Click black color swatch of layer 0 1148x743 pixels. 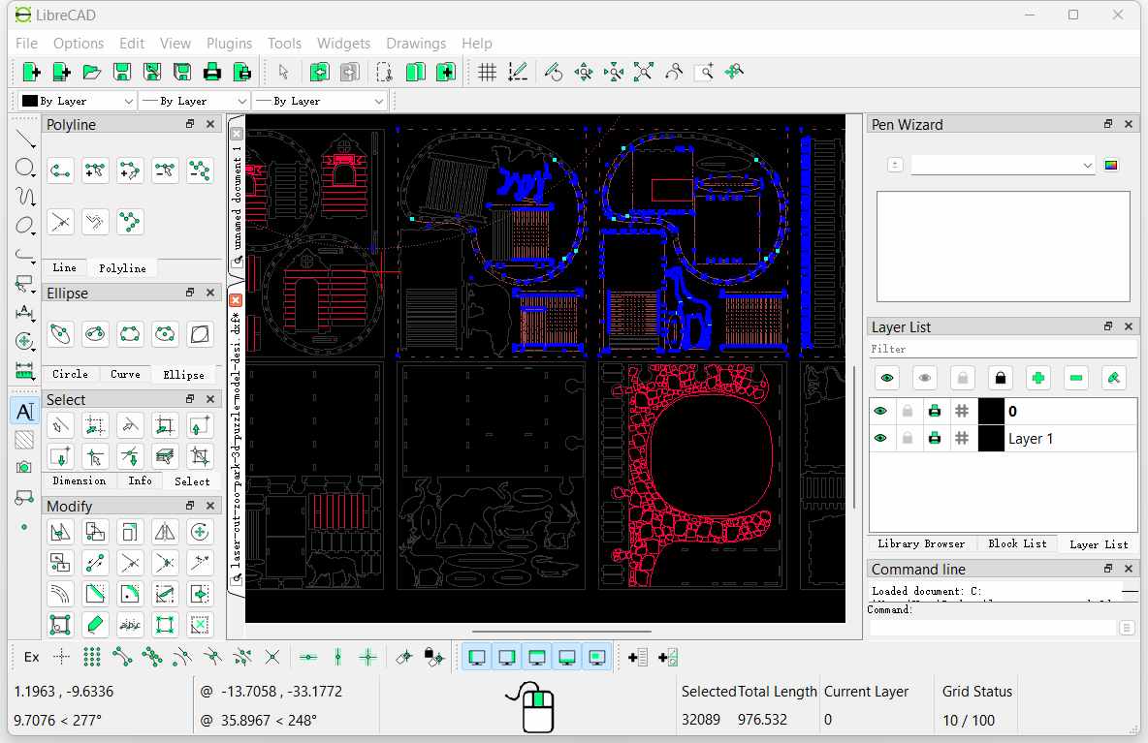pyautogui.click(x=991, y=411)
